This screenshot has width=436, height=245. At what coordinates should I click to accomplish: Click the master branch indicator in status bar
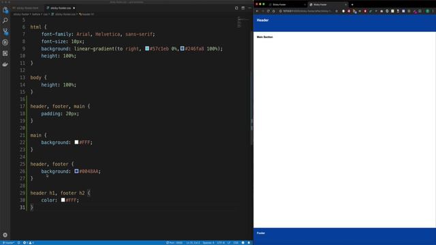tap(8, 243)
